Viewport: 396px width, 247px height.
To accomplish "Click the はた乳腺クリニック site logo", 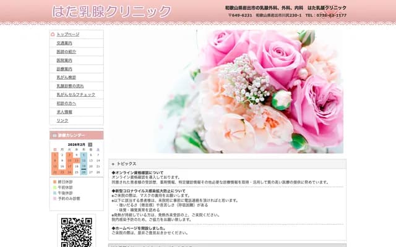I will pos(111,12).
